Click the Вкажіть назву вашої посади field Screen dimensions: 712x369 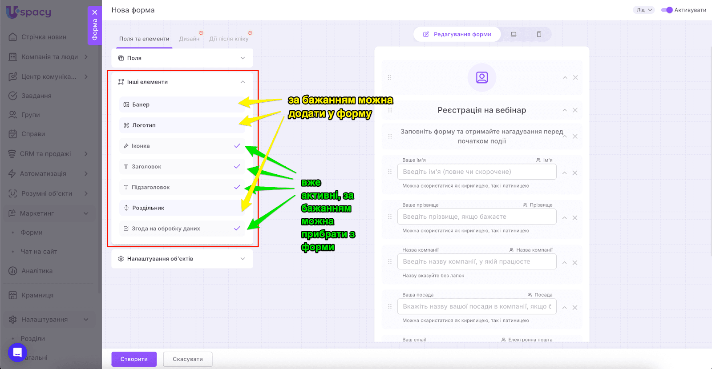477,306
